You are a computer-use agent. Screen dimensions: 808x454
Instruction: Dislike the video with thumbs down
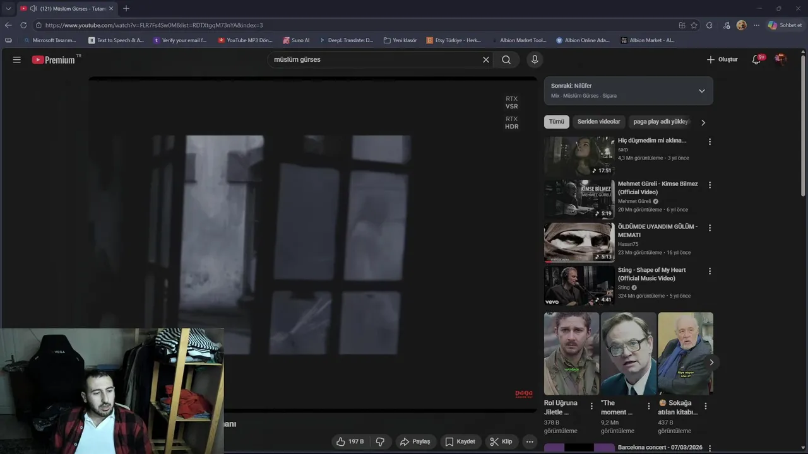[x=380, y=441]
